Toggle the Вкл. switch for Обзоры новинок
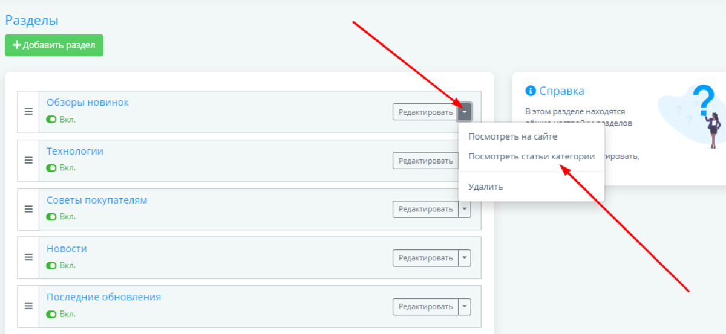The height and width of the screenshot is (334, 726). point(51,120)
